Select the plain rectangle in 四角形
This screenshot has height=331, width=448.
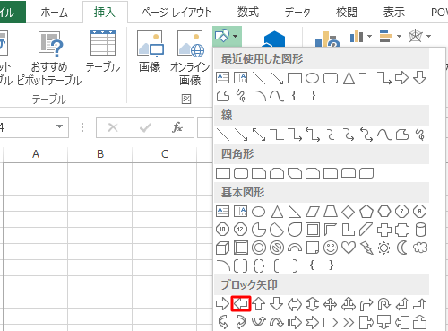click(x=223, y=173)
